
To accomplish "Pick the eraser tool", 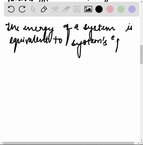I will pyautogui.click(x=66, y=9).
